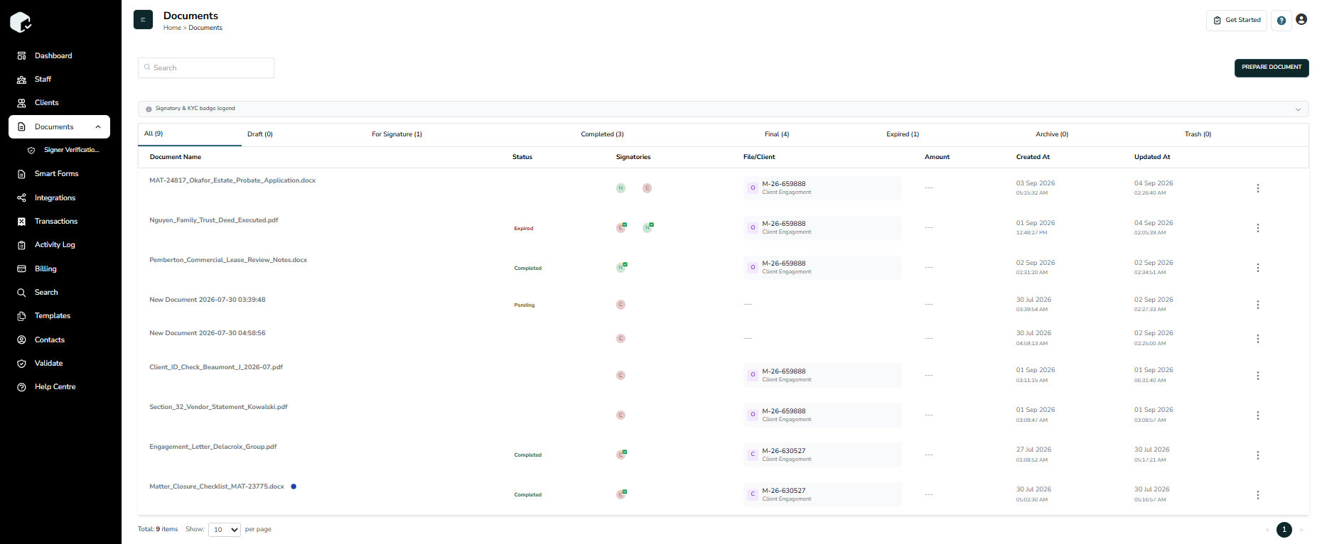This screenshot has width=1322, height=544.
Task: Sort by Document Name column header
Action: point(176,157)
